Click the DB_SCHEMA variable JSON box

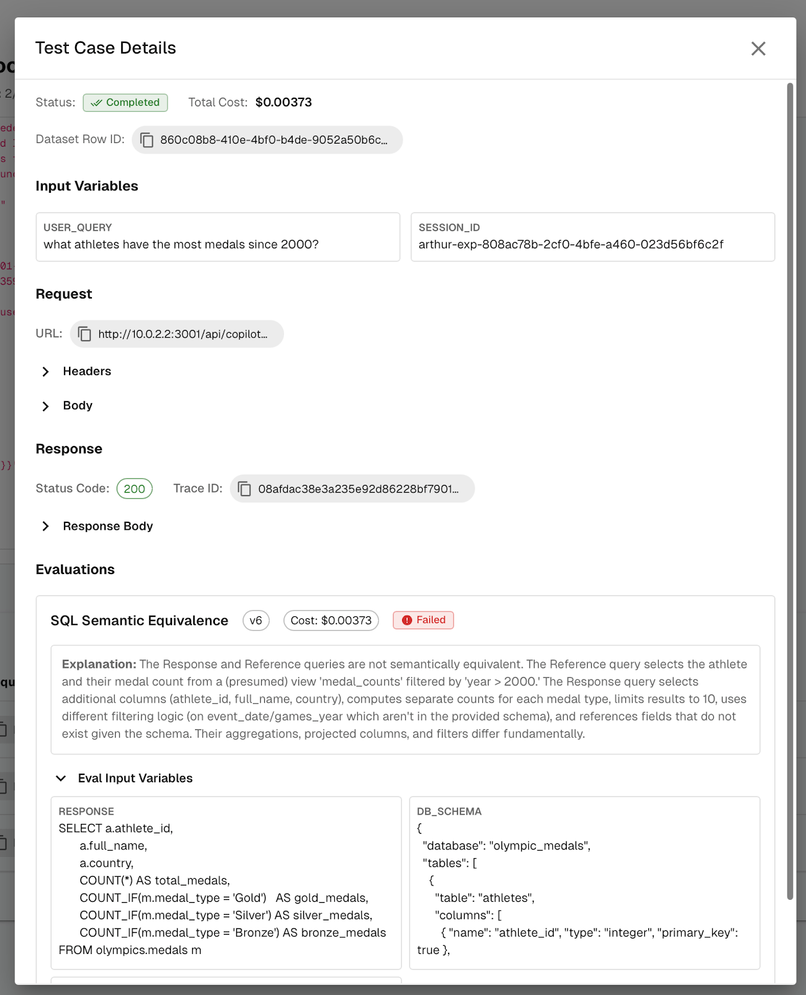click(x=585, y=883)
